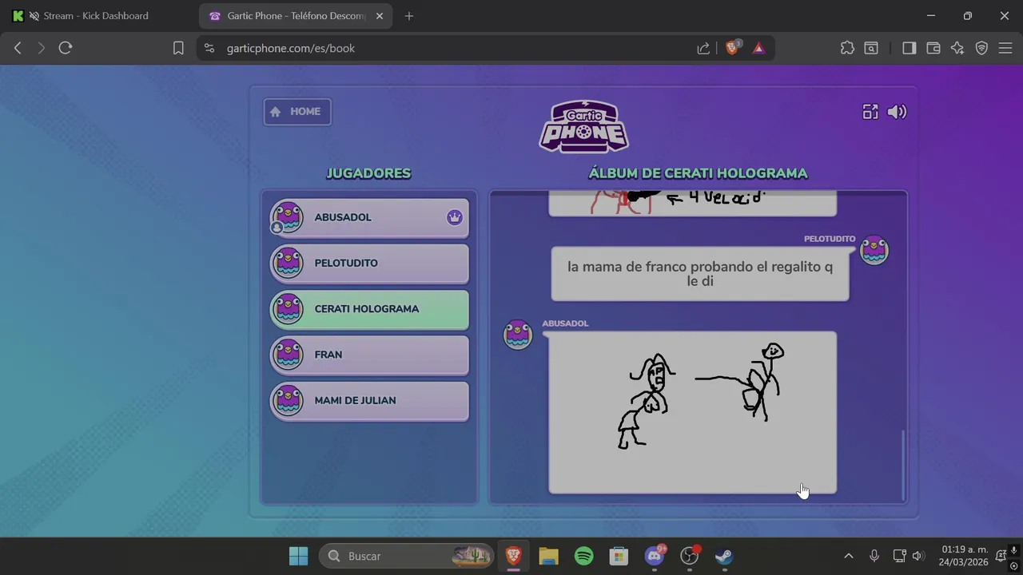Open Brave VPN shield icon
Screen dimensions: 1023x575
point(981,48)
